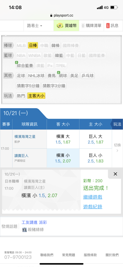Open the 工友請進 派彩 hot topic
Image resolution: width=123 pixels, height=267 pixels.
tap(34, 222)
